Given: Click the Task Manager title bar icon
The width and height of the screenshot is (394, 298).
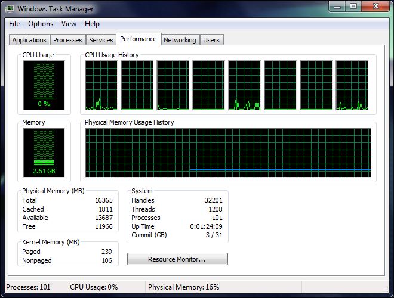Looking at the screenshot, I should point(10,8).
